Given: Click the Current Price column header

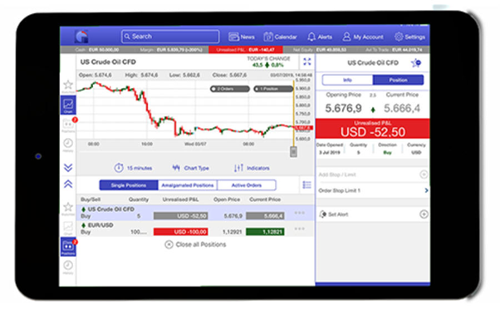Looking at the screenshot, I should 265,199.
